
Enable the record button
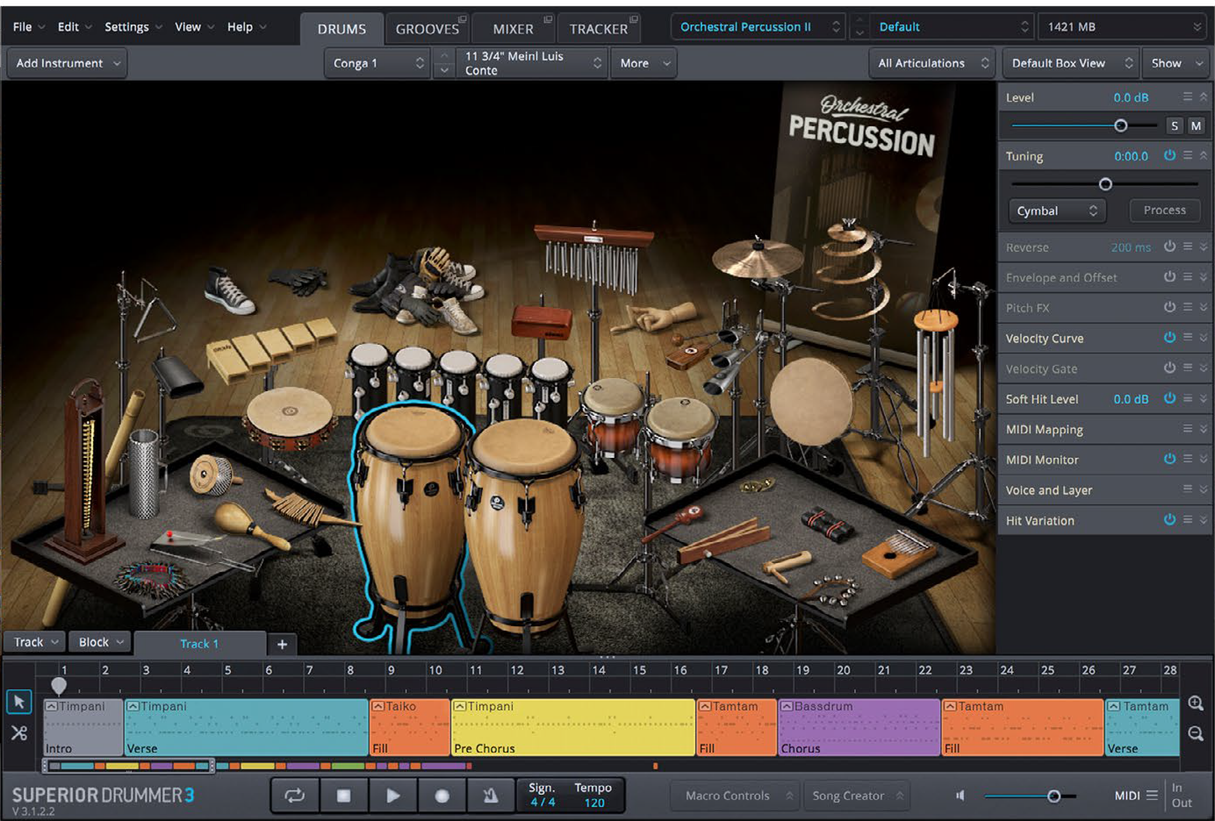tap(442, 795)
